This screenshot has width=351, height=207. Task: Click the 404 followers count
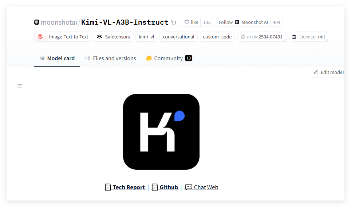coord(276,22)
